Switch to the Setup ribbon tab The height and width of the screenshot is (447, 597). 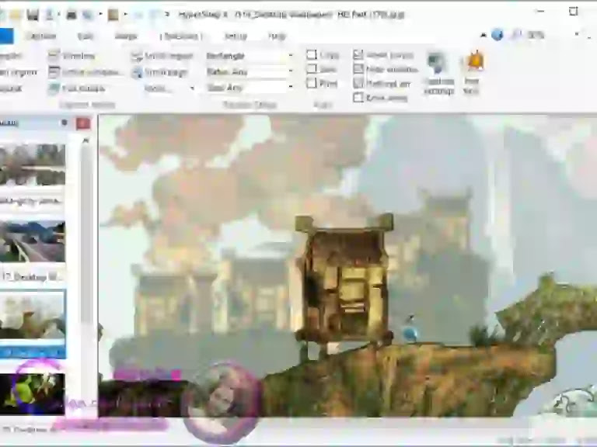pos(236,36)
